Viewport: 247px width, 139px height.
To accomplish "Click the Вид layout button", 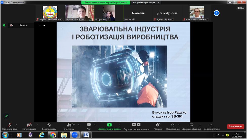I will [x=241, y=8].
